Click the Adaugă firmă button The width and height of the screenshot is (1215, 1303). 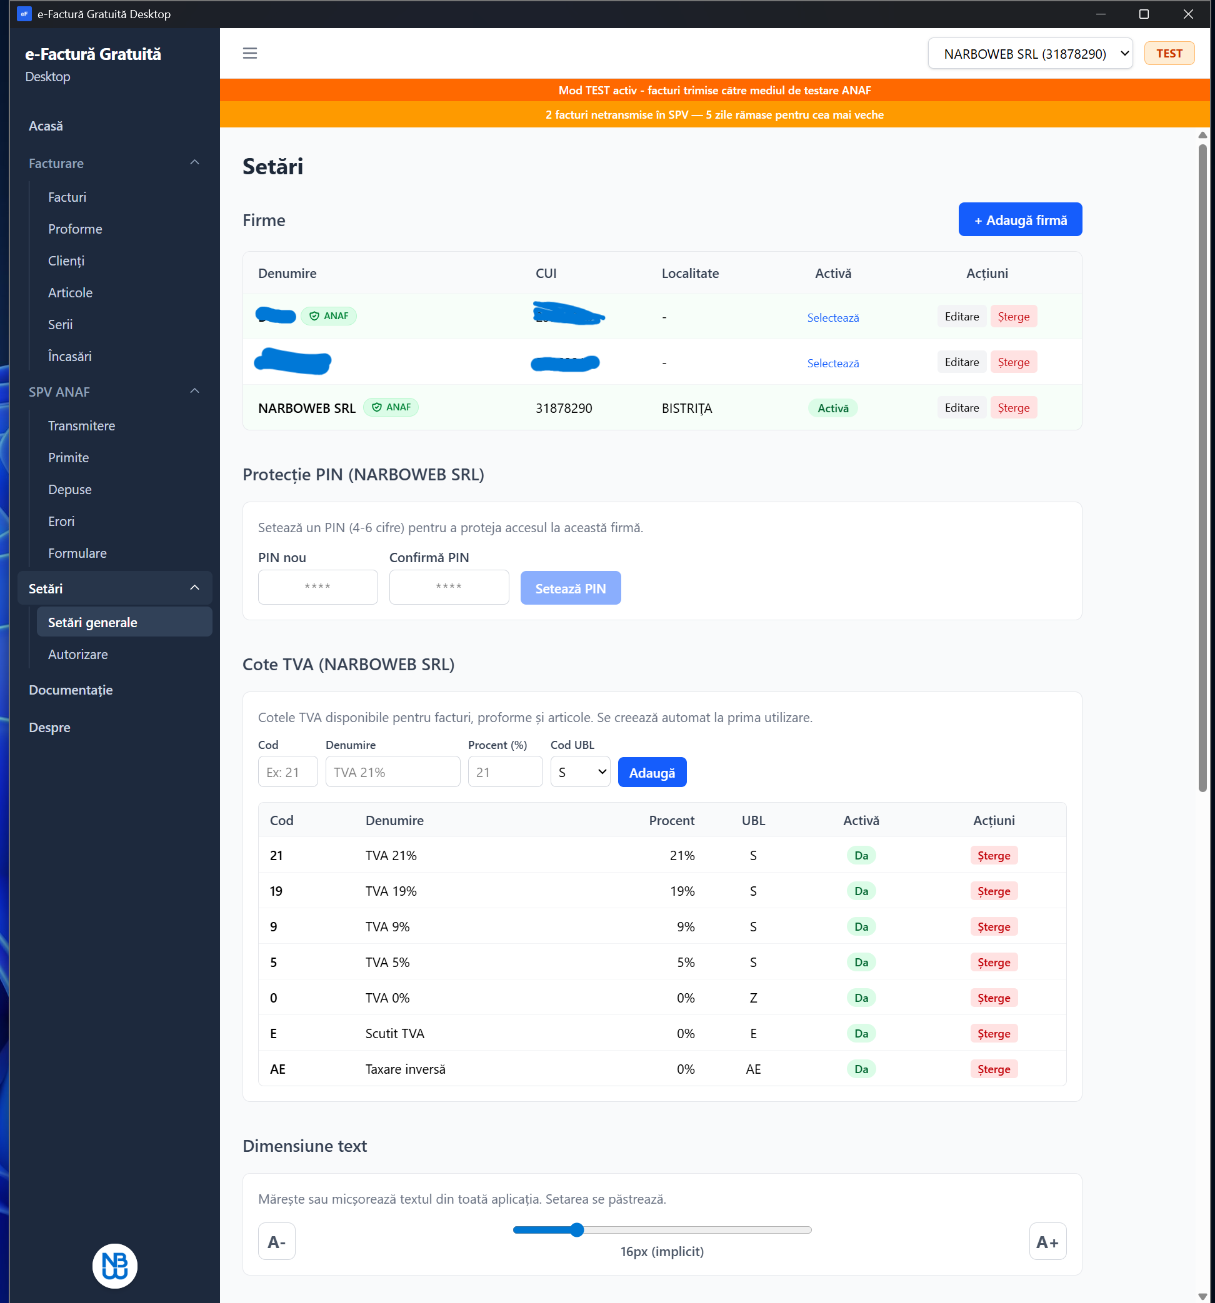click(x=1019, y=220)
